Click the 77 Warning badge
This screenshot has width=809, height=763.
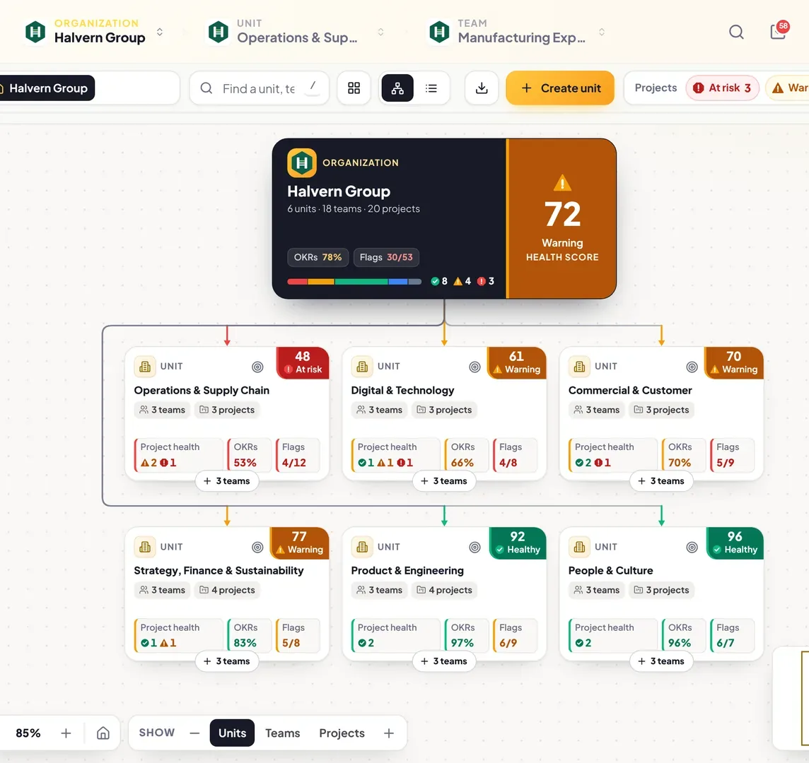[300, 543]
